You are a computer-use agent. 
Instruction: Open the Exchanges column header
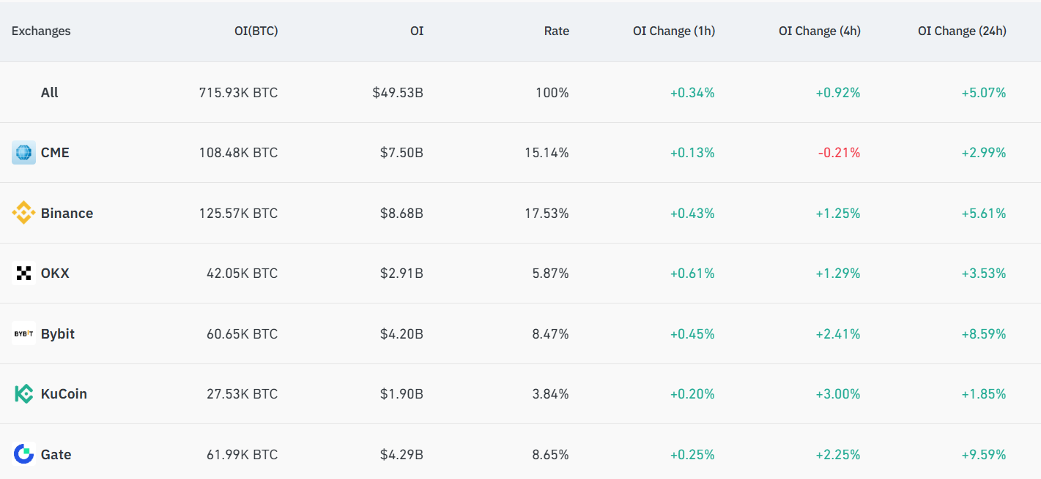(x=41, y=31)
